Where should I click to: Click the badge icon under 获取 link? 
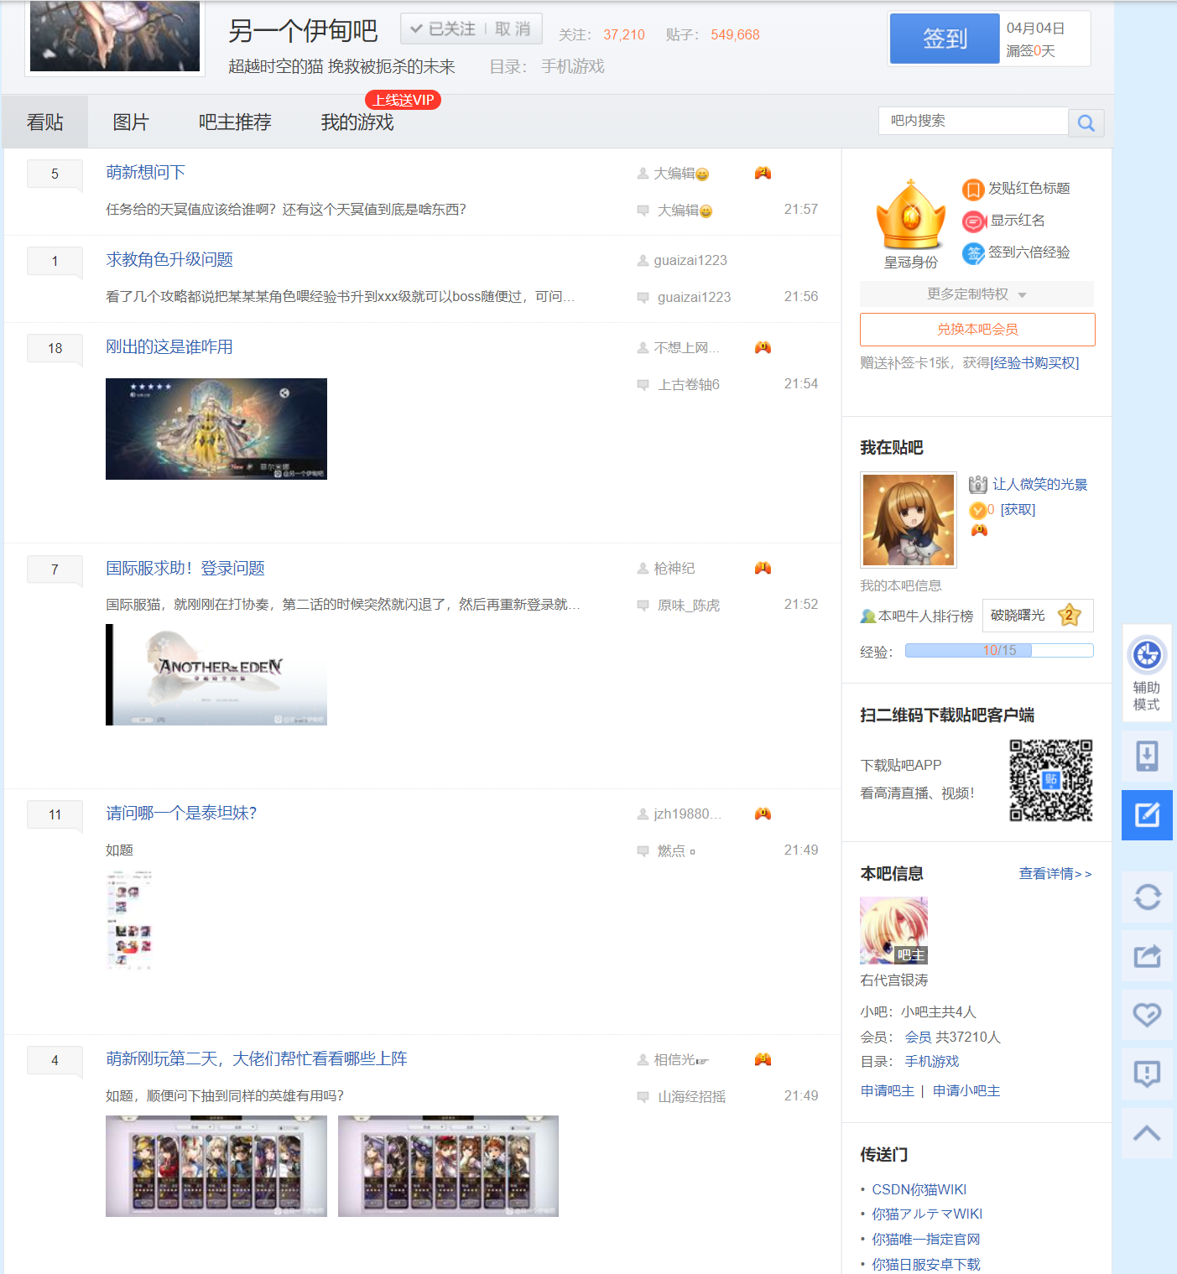(979, 530)
